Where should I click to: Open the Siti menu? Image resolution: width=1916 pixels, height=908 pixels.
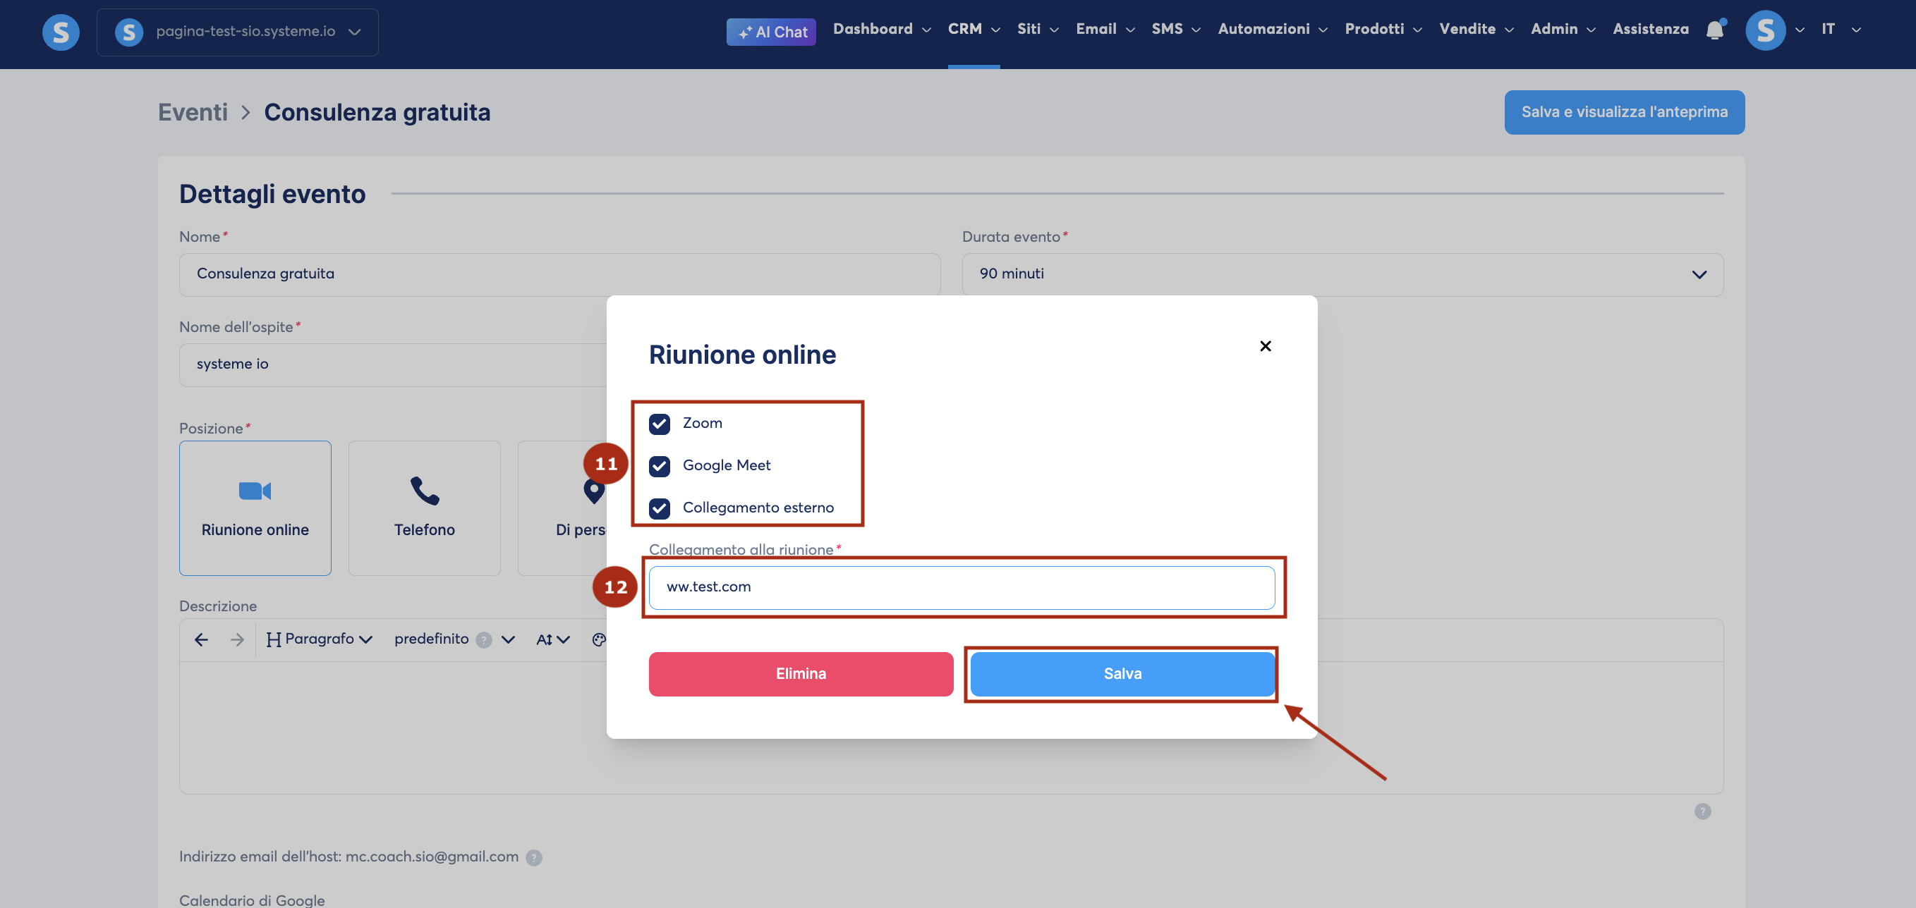[x=1038, y=30]
